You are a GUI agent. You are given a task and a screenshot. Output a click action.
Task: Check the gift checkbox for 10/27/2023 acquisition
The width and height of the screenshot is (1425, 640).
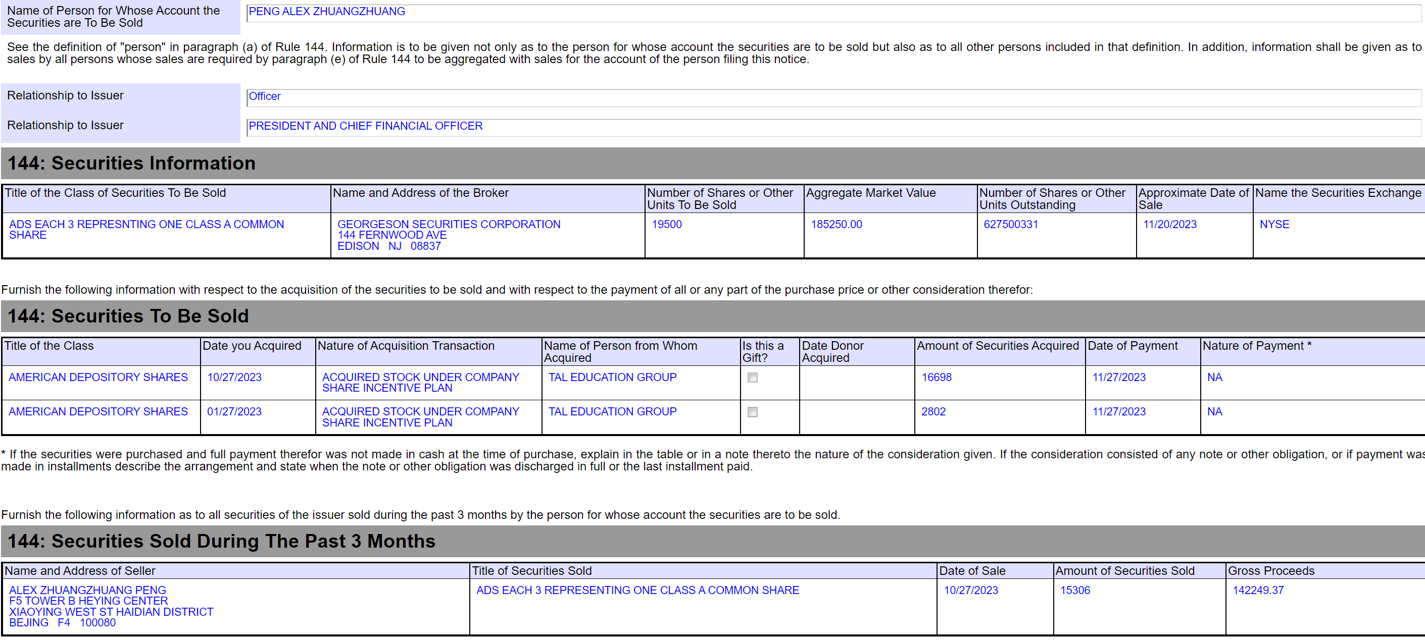click(752, 378)
